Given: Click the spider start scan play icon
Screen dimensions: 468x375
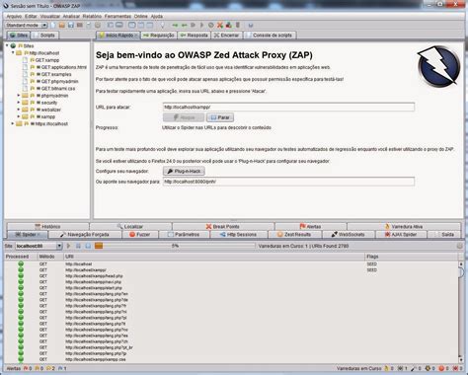Looking at the screenshot, I should click(x=69, y=246).
